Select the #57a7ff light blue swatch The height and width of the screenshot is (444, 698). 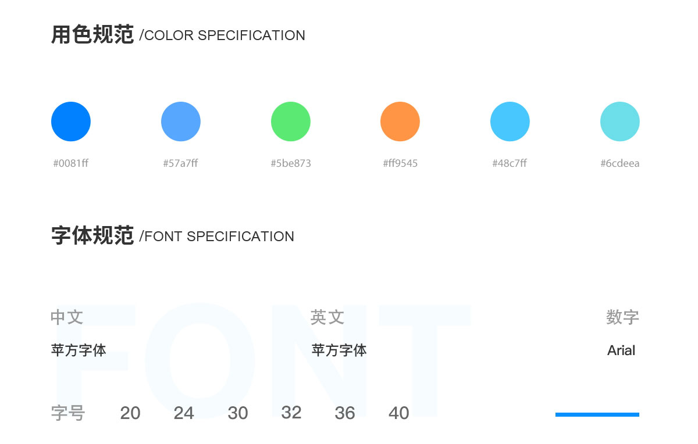click(181, 121)
